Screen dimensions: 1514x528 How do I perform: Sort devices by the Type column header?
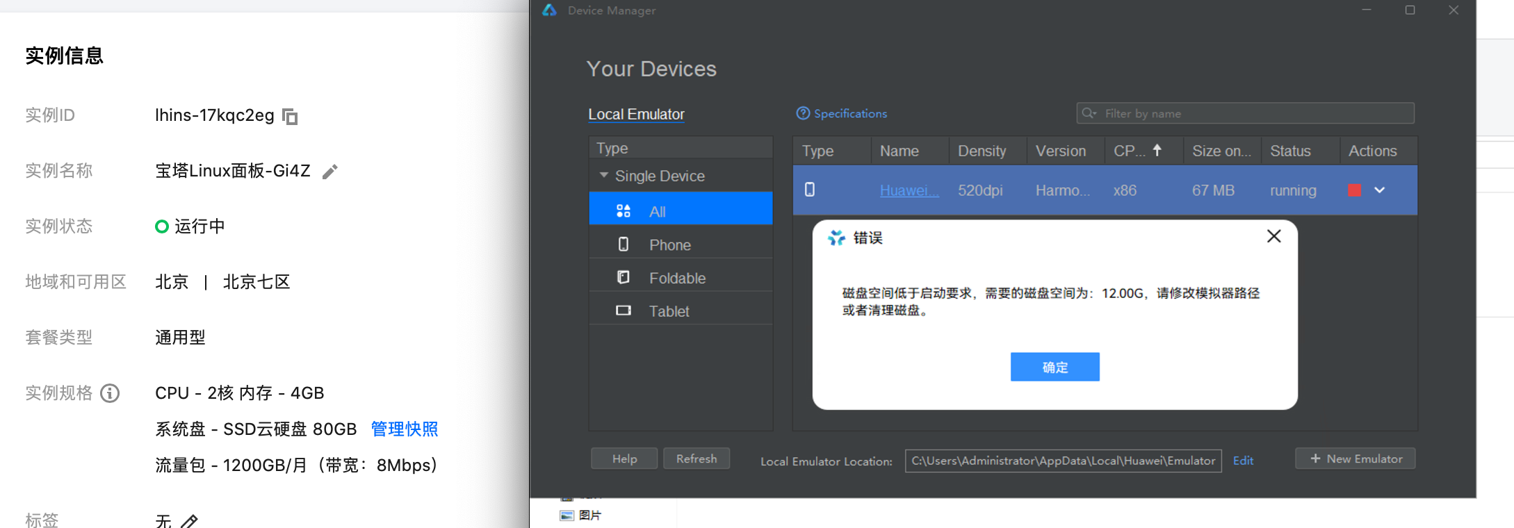point(831,151)
